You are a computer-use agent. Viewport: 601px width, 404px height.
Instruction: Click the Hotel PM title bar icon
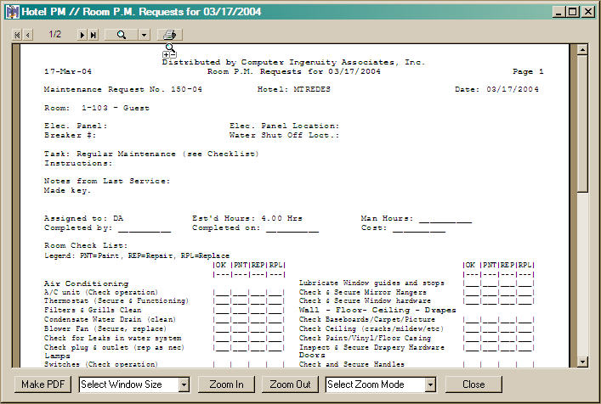pos(13,12)
